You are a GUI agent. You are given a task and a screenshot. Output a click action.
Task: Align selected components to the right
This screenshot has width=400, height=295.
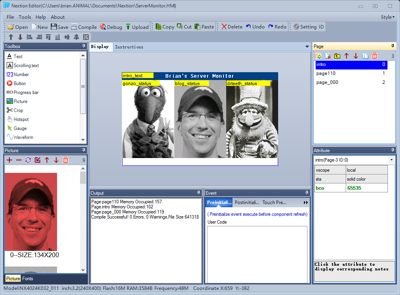click(x=39, y=37)
